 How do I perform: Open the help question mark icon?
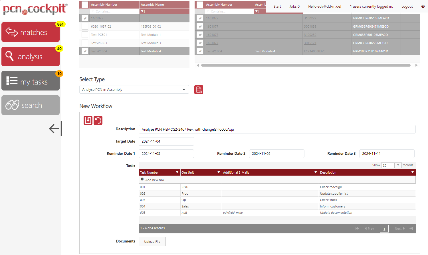423,7
